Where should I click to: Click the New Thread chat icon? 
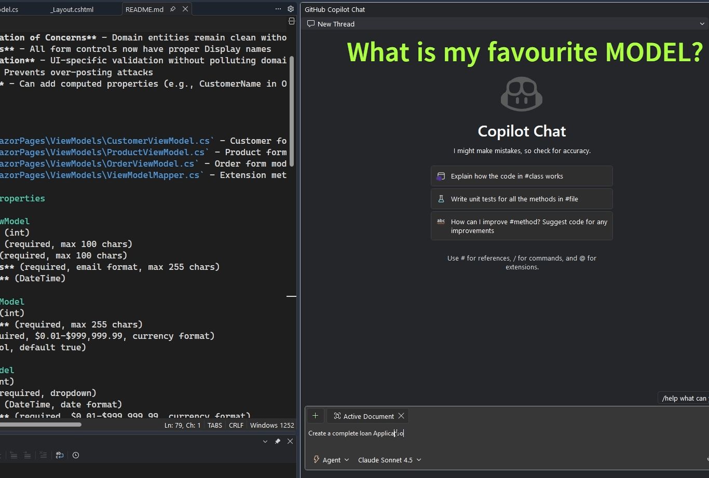[x=311, y=24]
